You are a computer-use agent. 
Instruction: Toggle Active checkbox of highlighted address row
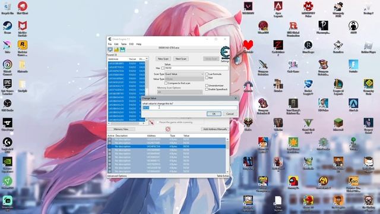pos(110,147)
